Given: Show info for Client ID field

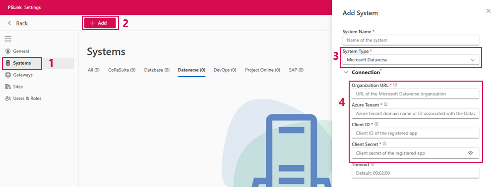Looking at the screenshot, I should (x=376, y=124).
